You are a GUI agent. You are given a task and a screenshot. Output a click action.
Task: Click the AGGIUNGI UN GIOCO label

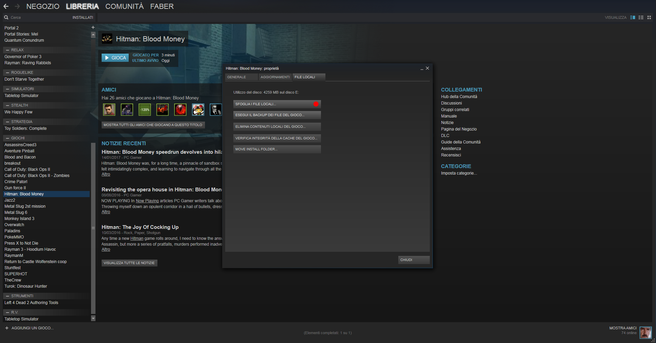[33, 328]
